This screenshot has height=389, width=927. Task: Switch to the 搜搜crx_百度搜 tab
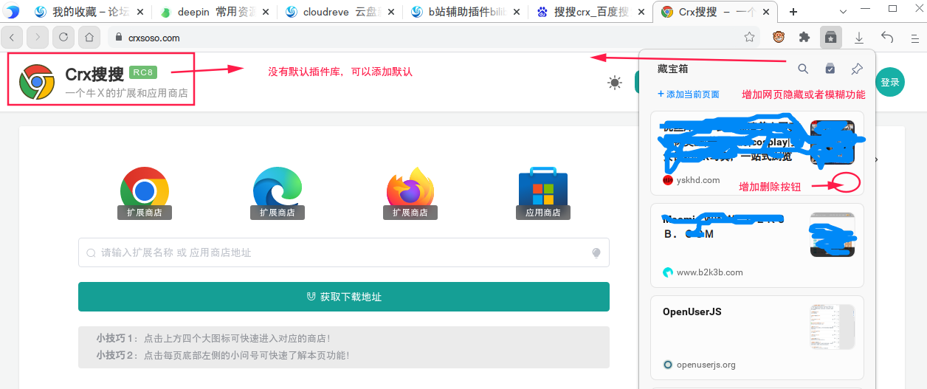coord(592,12)
